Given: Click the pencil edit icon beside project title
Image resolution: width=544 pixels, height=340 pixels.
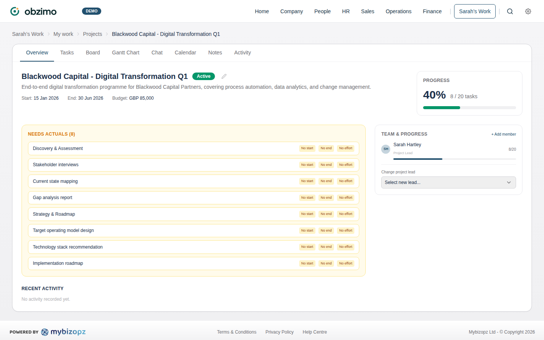Looking at the screenshot, I should [224, 76].
